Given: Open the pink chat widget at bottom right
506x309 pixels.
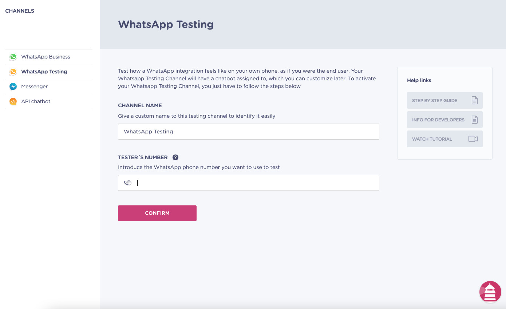Looking at the screenshot, I should tap(490, 292).
